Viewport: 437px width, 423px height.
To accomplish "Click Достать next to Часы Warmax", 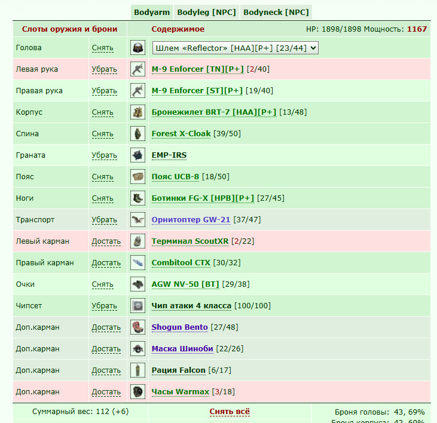I will [106, 392].
